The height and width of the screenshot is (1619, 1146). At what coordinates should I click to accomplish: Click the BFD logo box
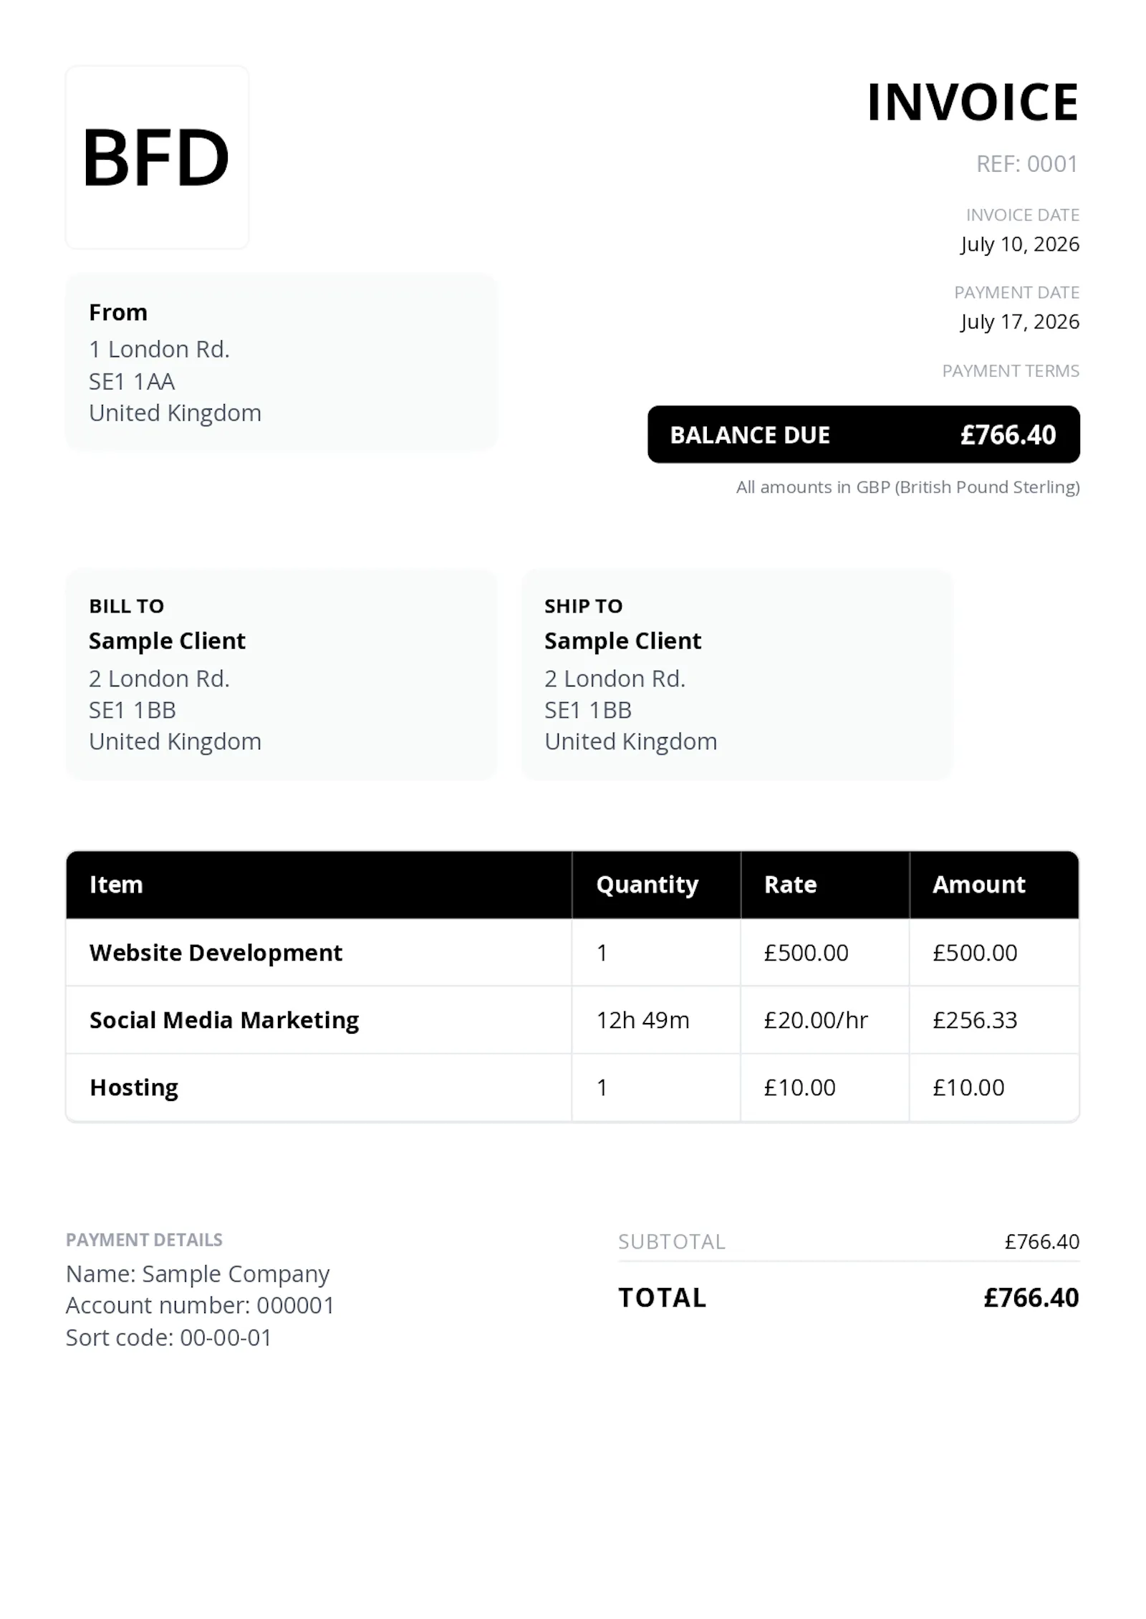coord(157,157)
